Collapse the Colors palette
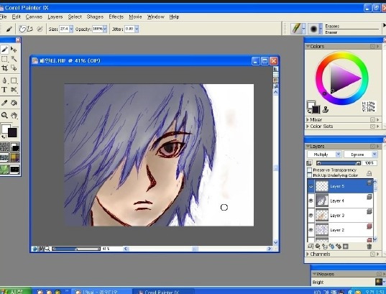 click(x=308, y=46)
